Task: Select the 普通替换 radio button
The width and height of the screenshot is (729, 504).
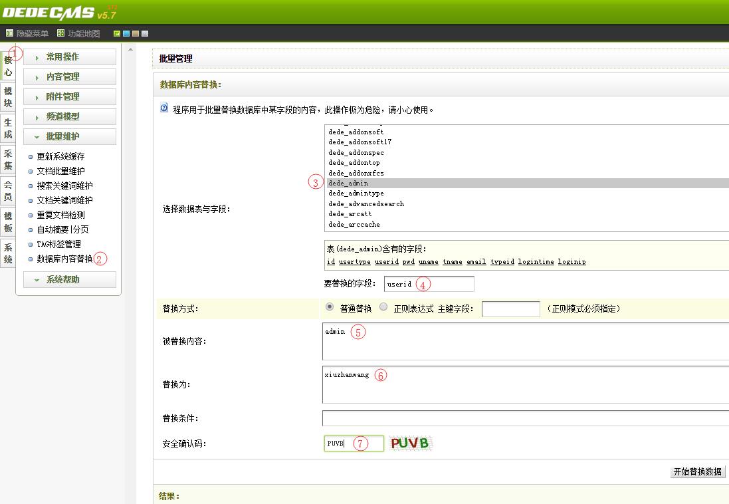Action: coord(330,307)
